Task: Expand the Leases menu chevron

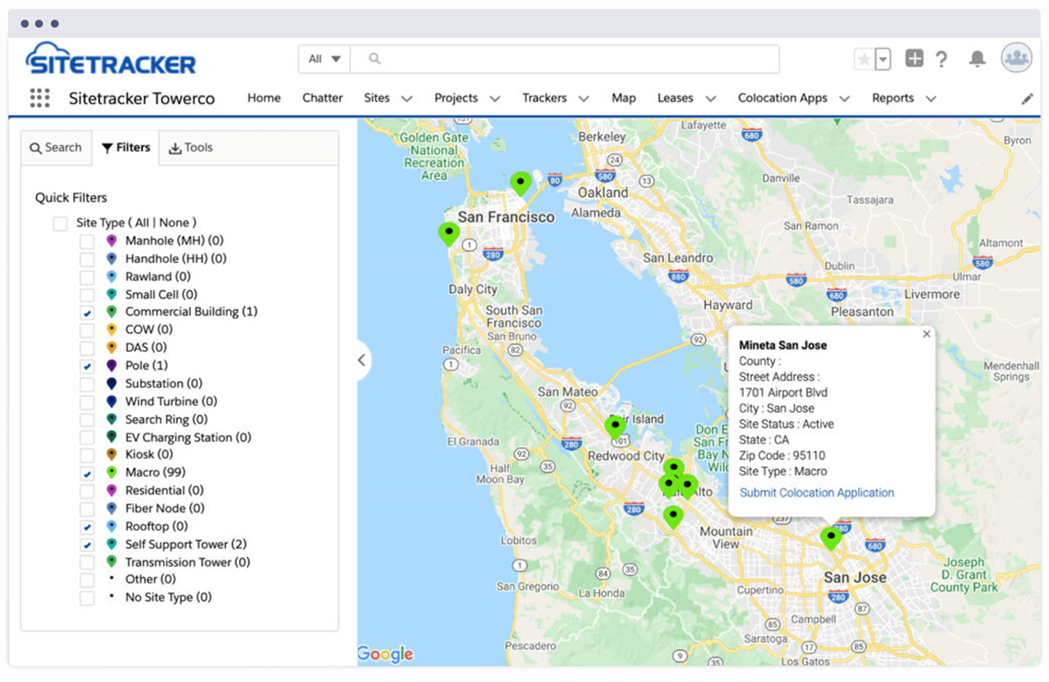Action: pos(711,99)
